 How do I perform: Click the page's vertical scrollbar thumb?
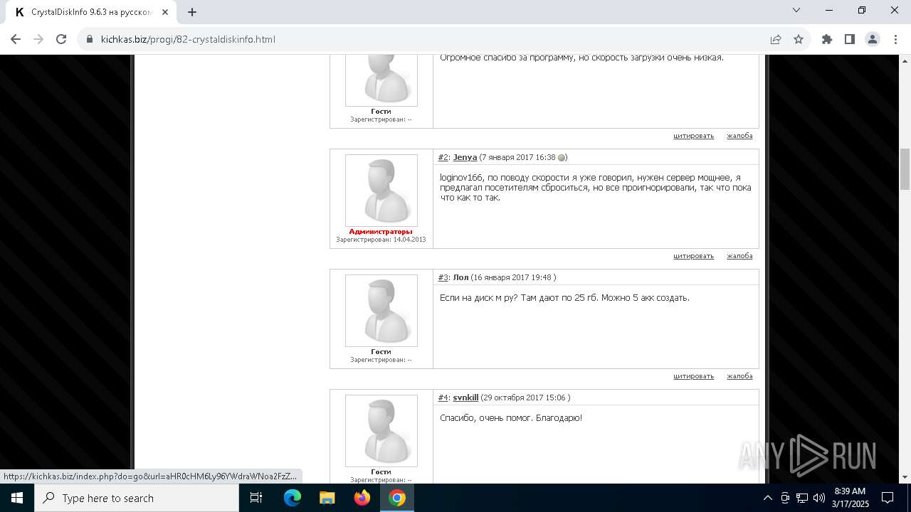click(x=905, y=169)
